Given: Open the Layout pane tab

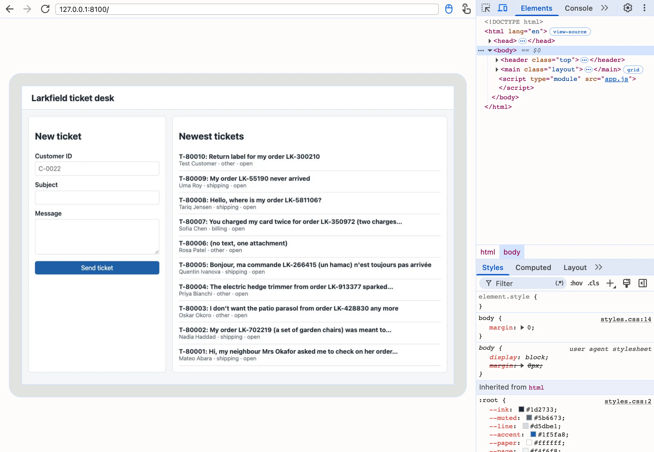Looking at the screenshot, I should [575, 267].
